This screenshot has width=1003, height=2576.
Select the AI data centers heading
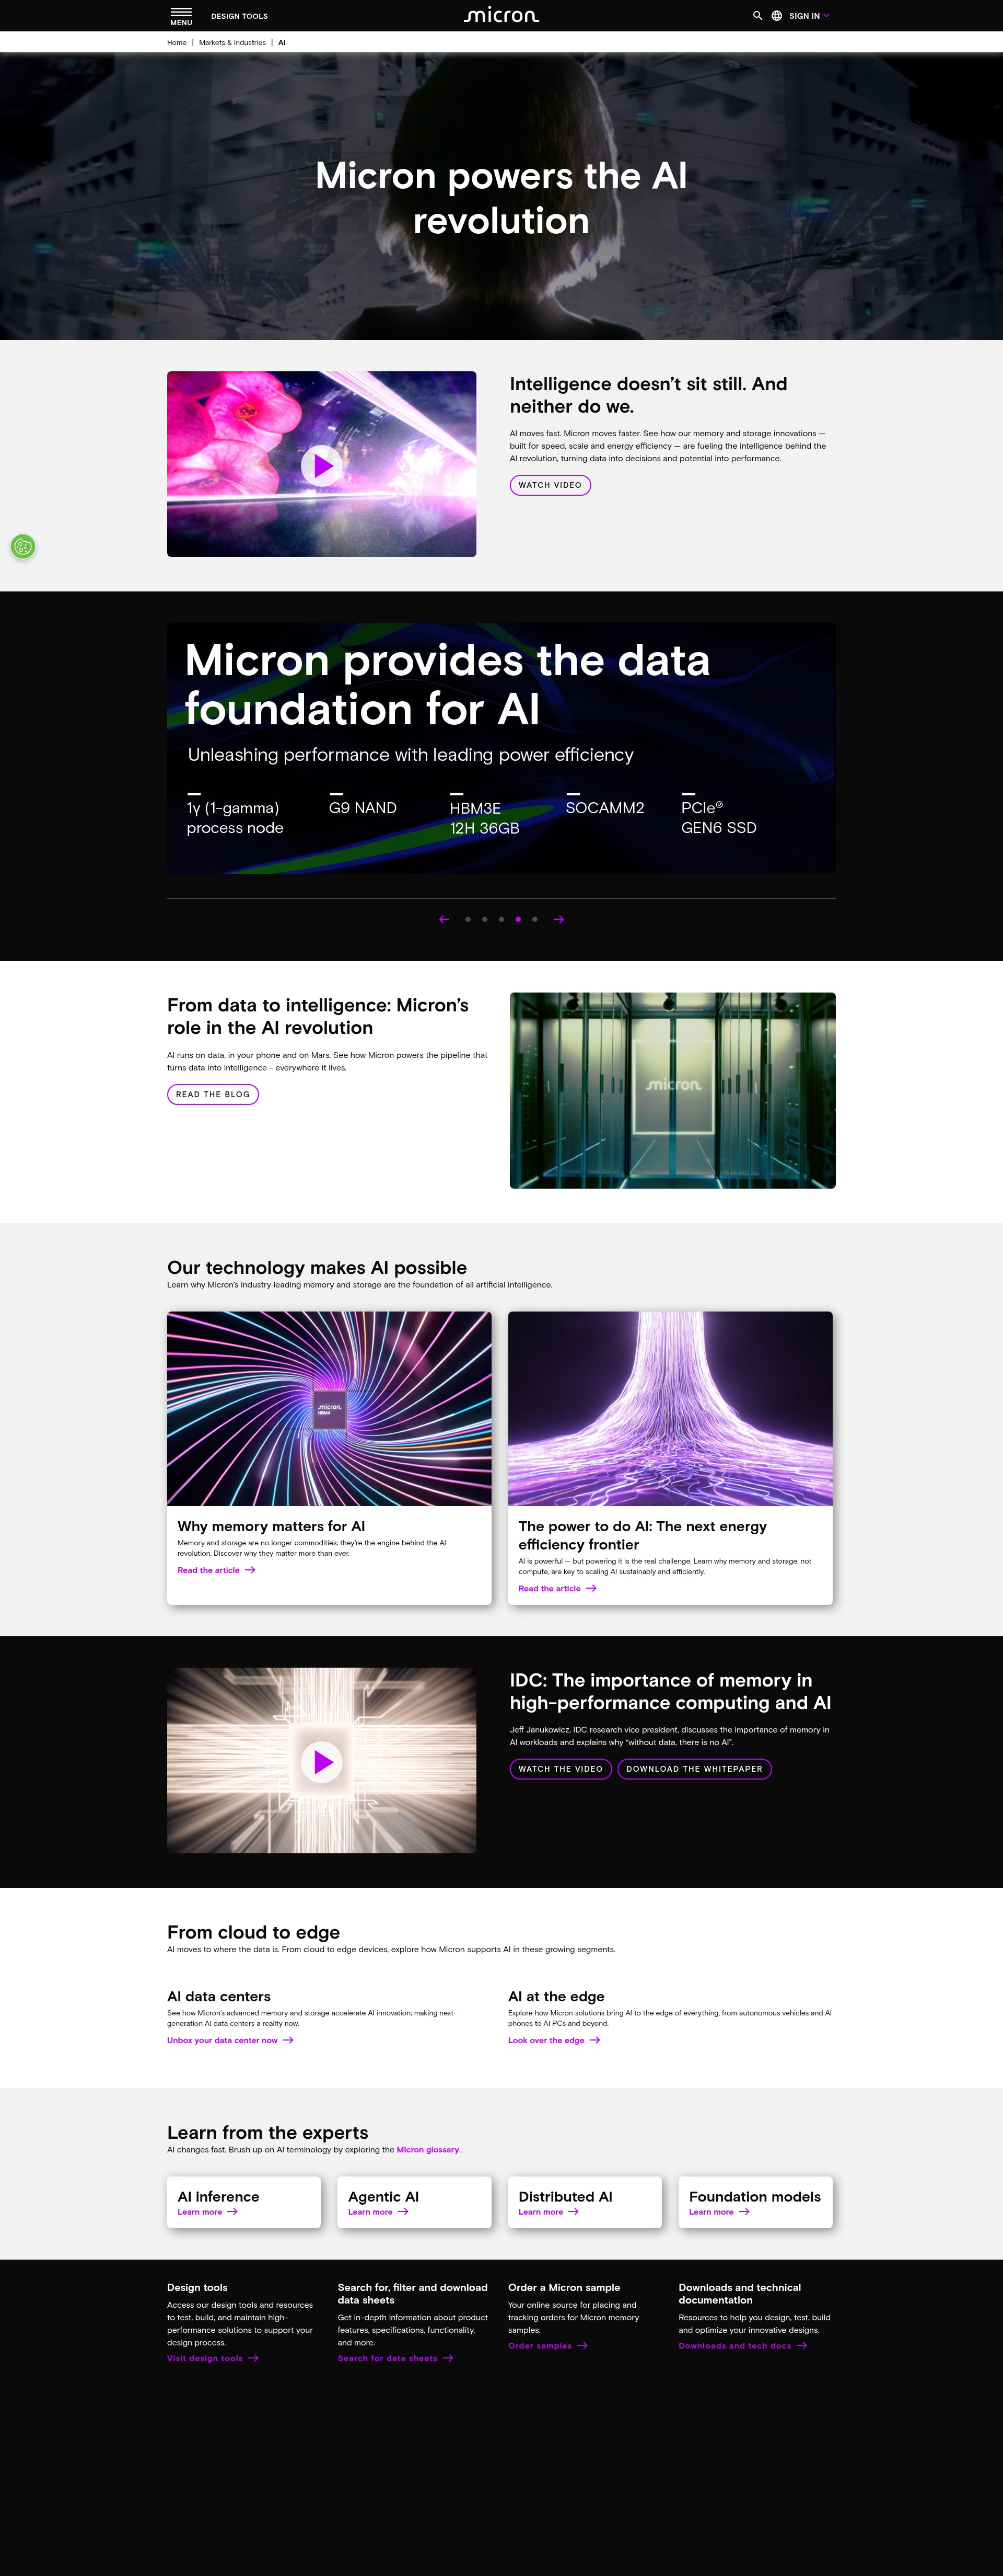219,1996
